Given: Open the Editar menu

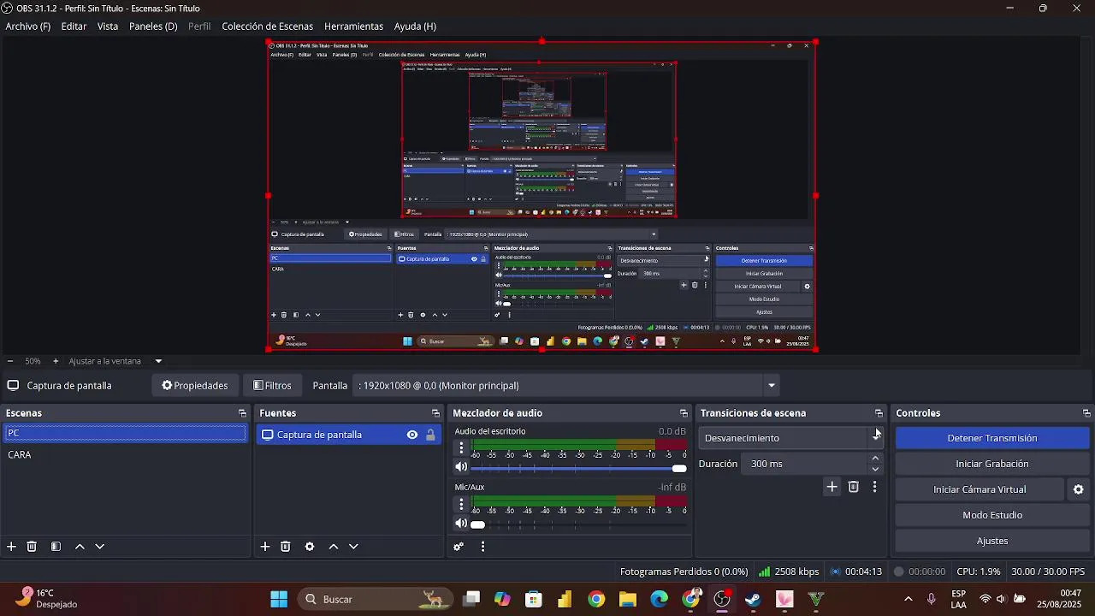Looking at the screenshot, I should 74,27.
